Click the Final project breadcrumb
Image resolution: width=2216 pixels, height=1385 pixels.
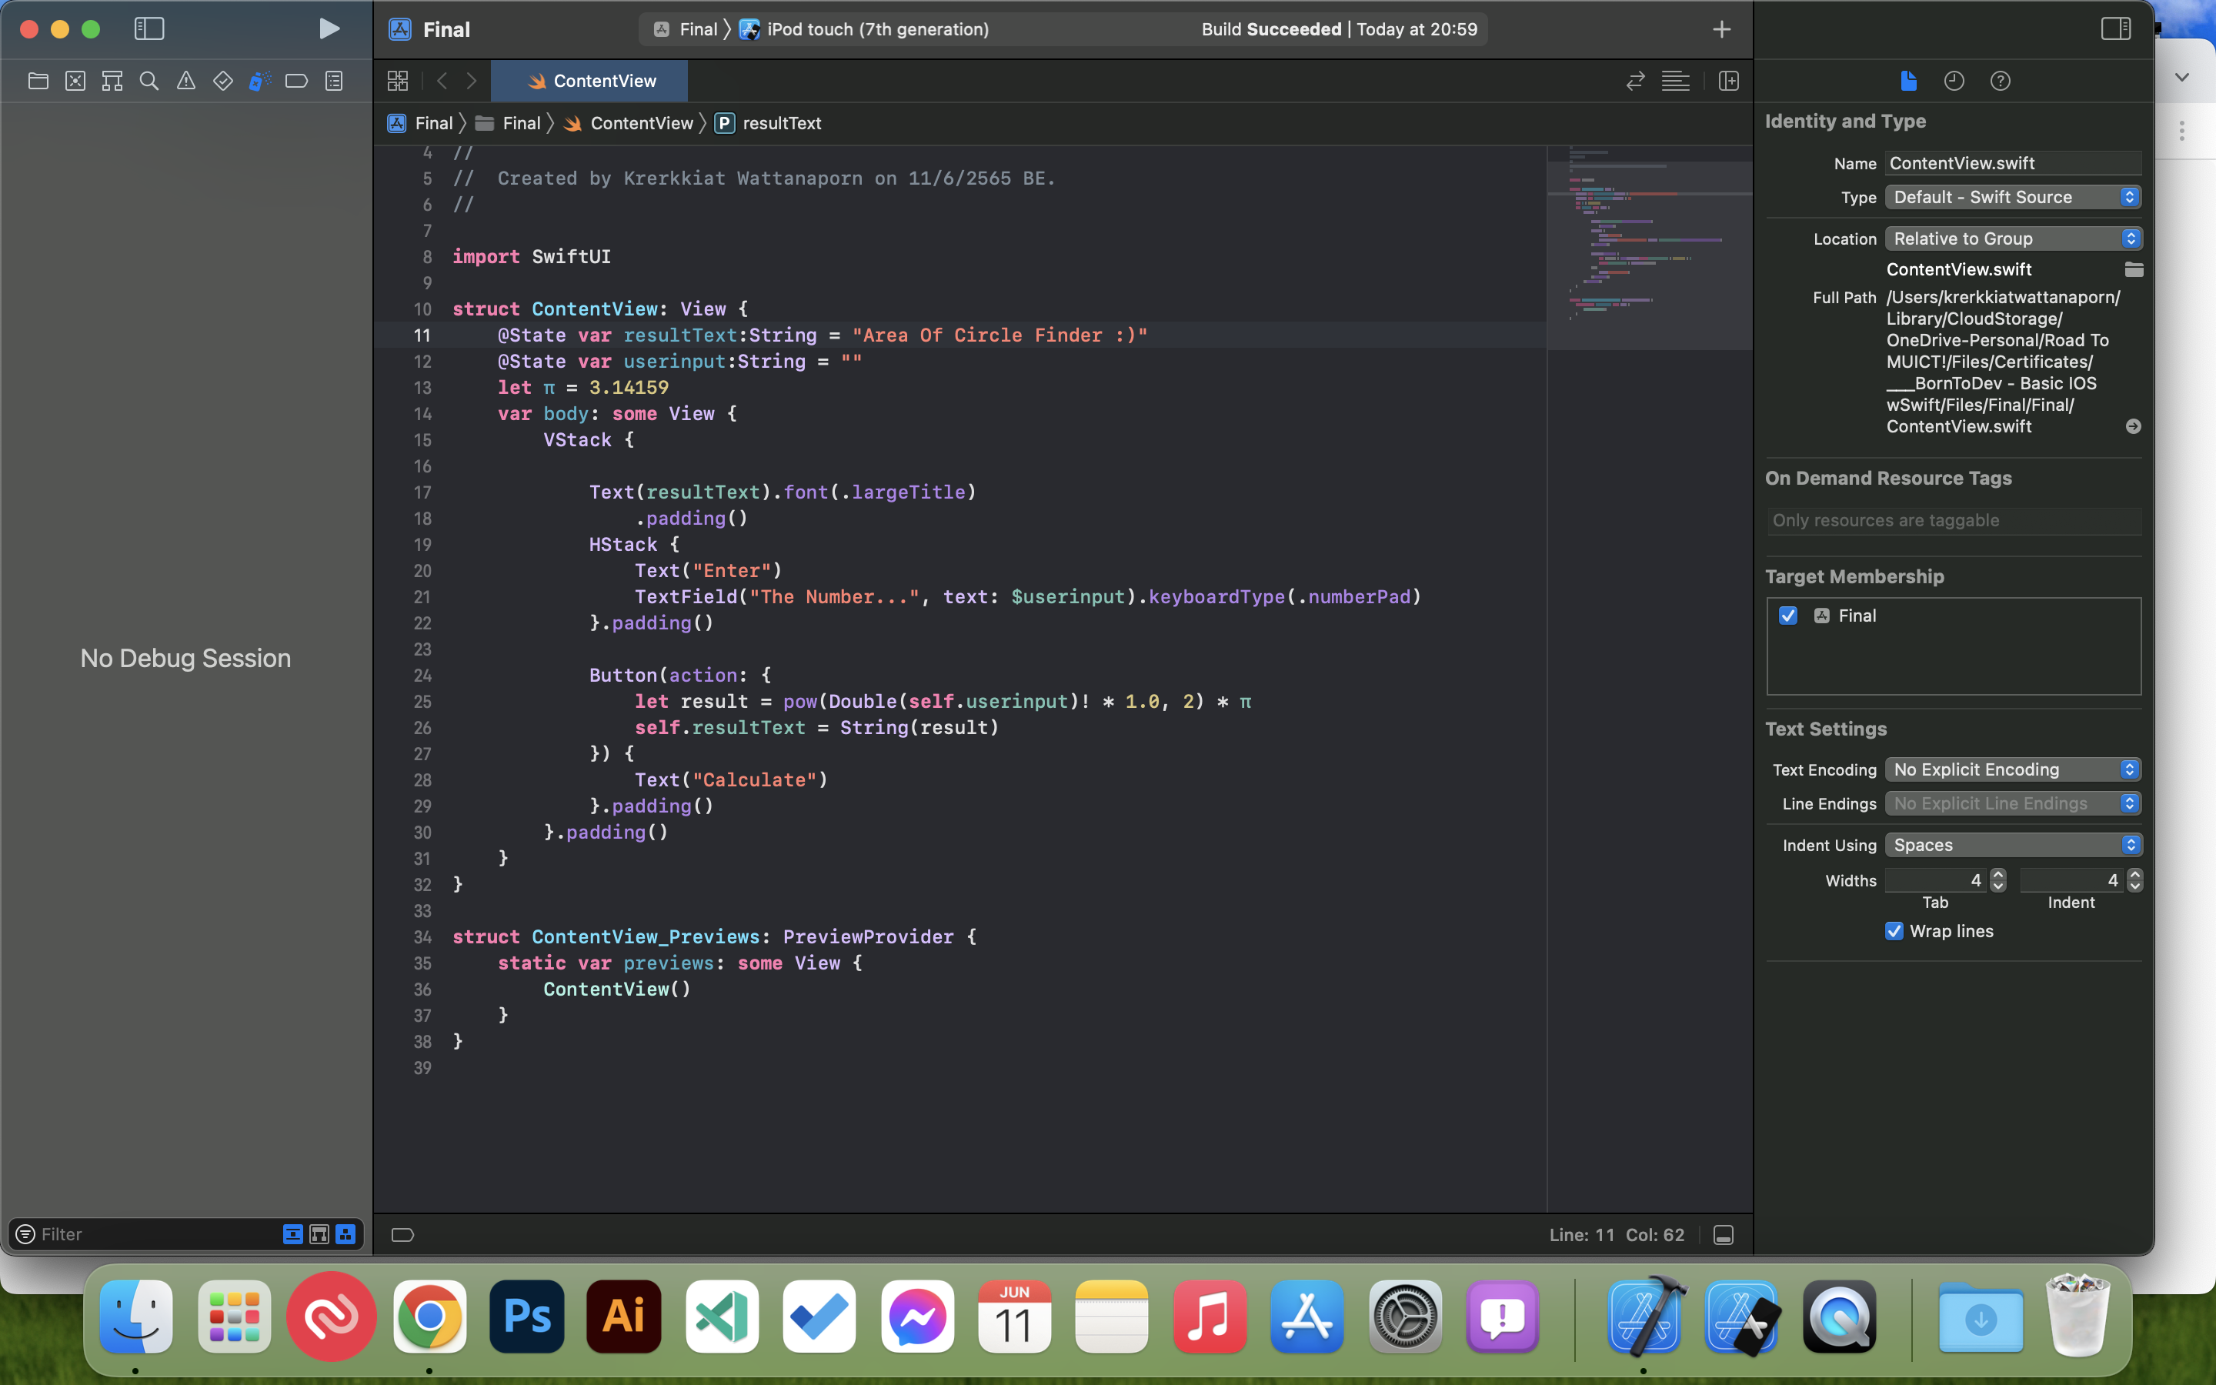[x=420, y=123]
